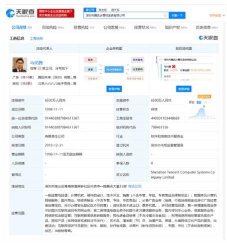This screenshot has width=227, height=243.
Task: Open the 北京 e-commerce company link under 其他
Action: pos(57,84)
